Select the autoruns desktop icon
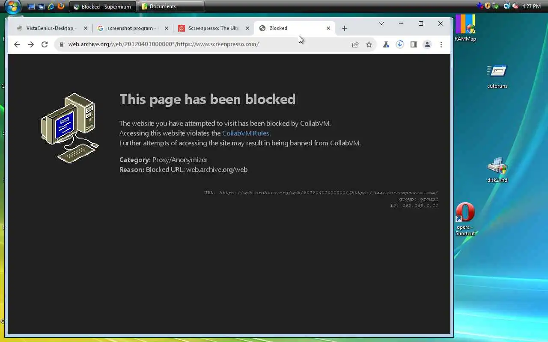The width and height of the screenshot is (548, 342). [497, 76]
